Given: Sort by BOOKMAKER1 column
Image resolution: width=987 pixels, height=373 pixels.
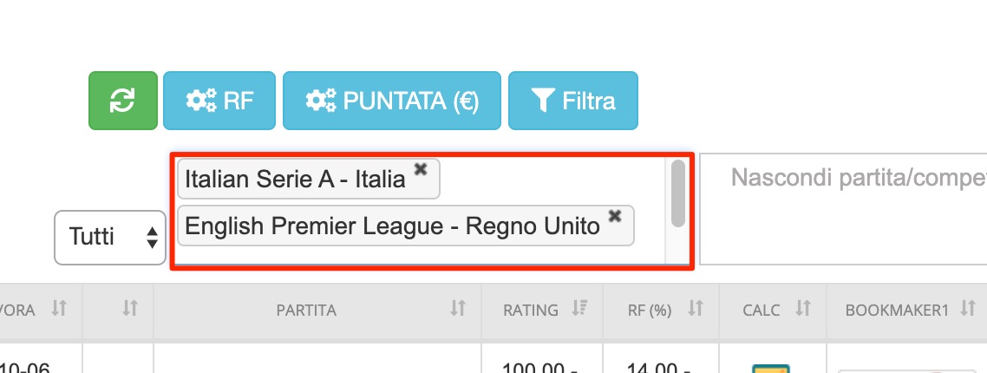Looking at the screenshot, I should (906, 310).
